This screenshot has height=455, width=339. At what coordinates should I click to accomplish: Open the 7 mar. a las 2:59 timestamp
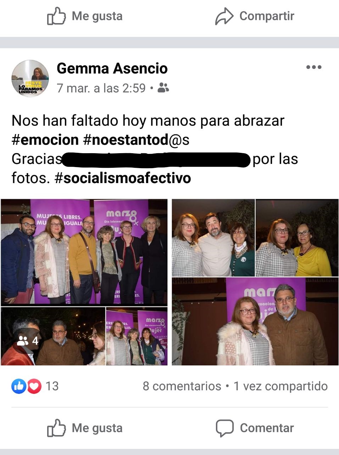[x=101, y=88]
